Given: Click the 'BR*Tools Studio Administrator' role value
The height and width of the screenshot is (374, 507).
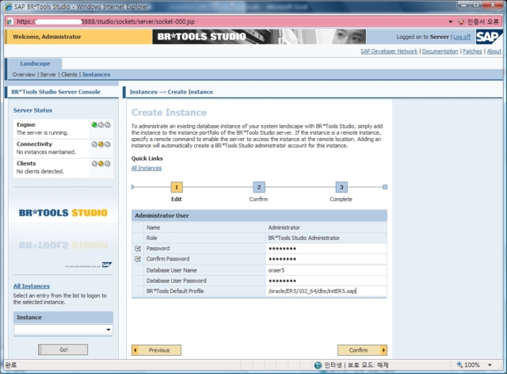Looking at the screenshot, I should click(x=303, y=238).
